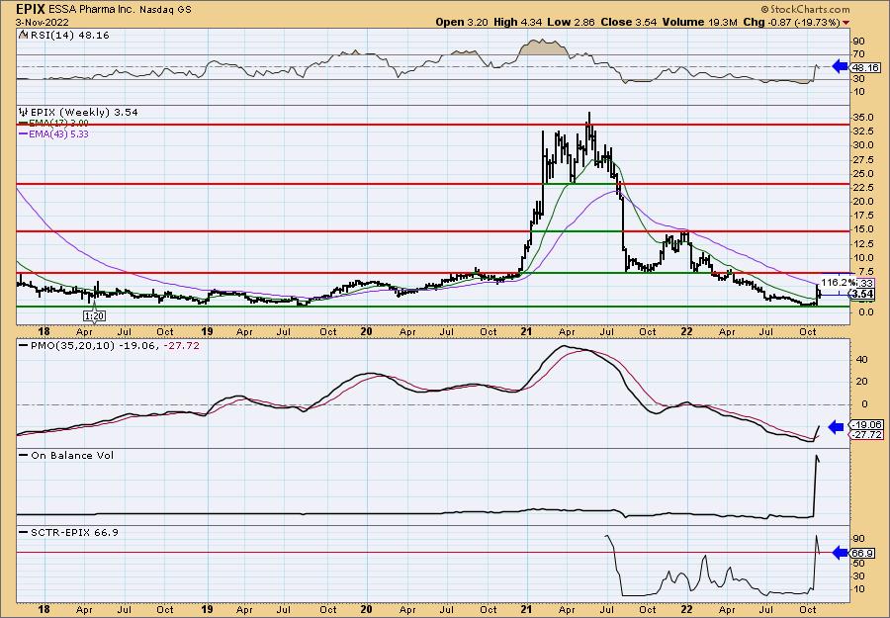This screenshot has width=890, height=618.
Task: Click the -27.72 PMO signal value tag
Action: tap(865, 435)
